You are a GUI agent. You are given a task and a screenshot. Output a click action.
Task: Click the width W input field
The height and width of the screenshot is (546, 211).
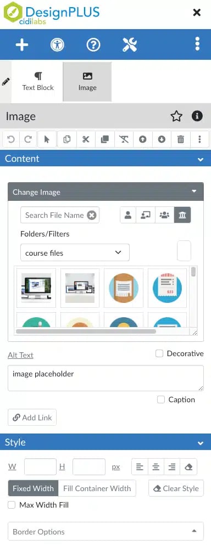(x=40, y=467)
